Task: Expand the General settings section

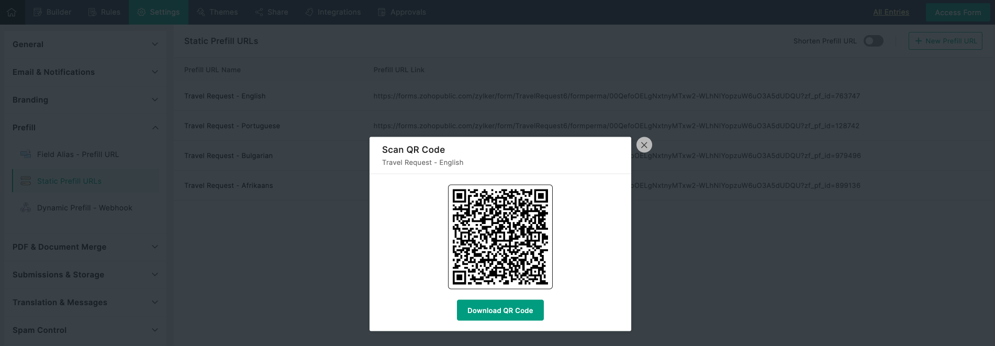Action: [155, 44]
